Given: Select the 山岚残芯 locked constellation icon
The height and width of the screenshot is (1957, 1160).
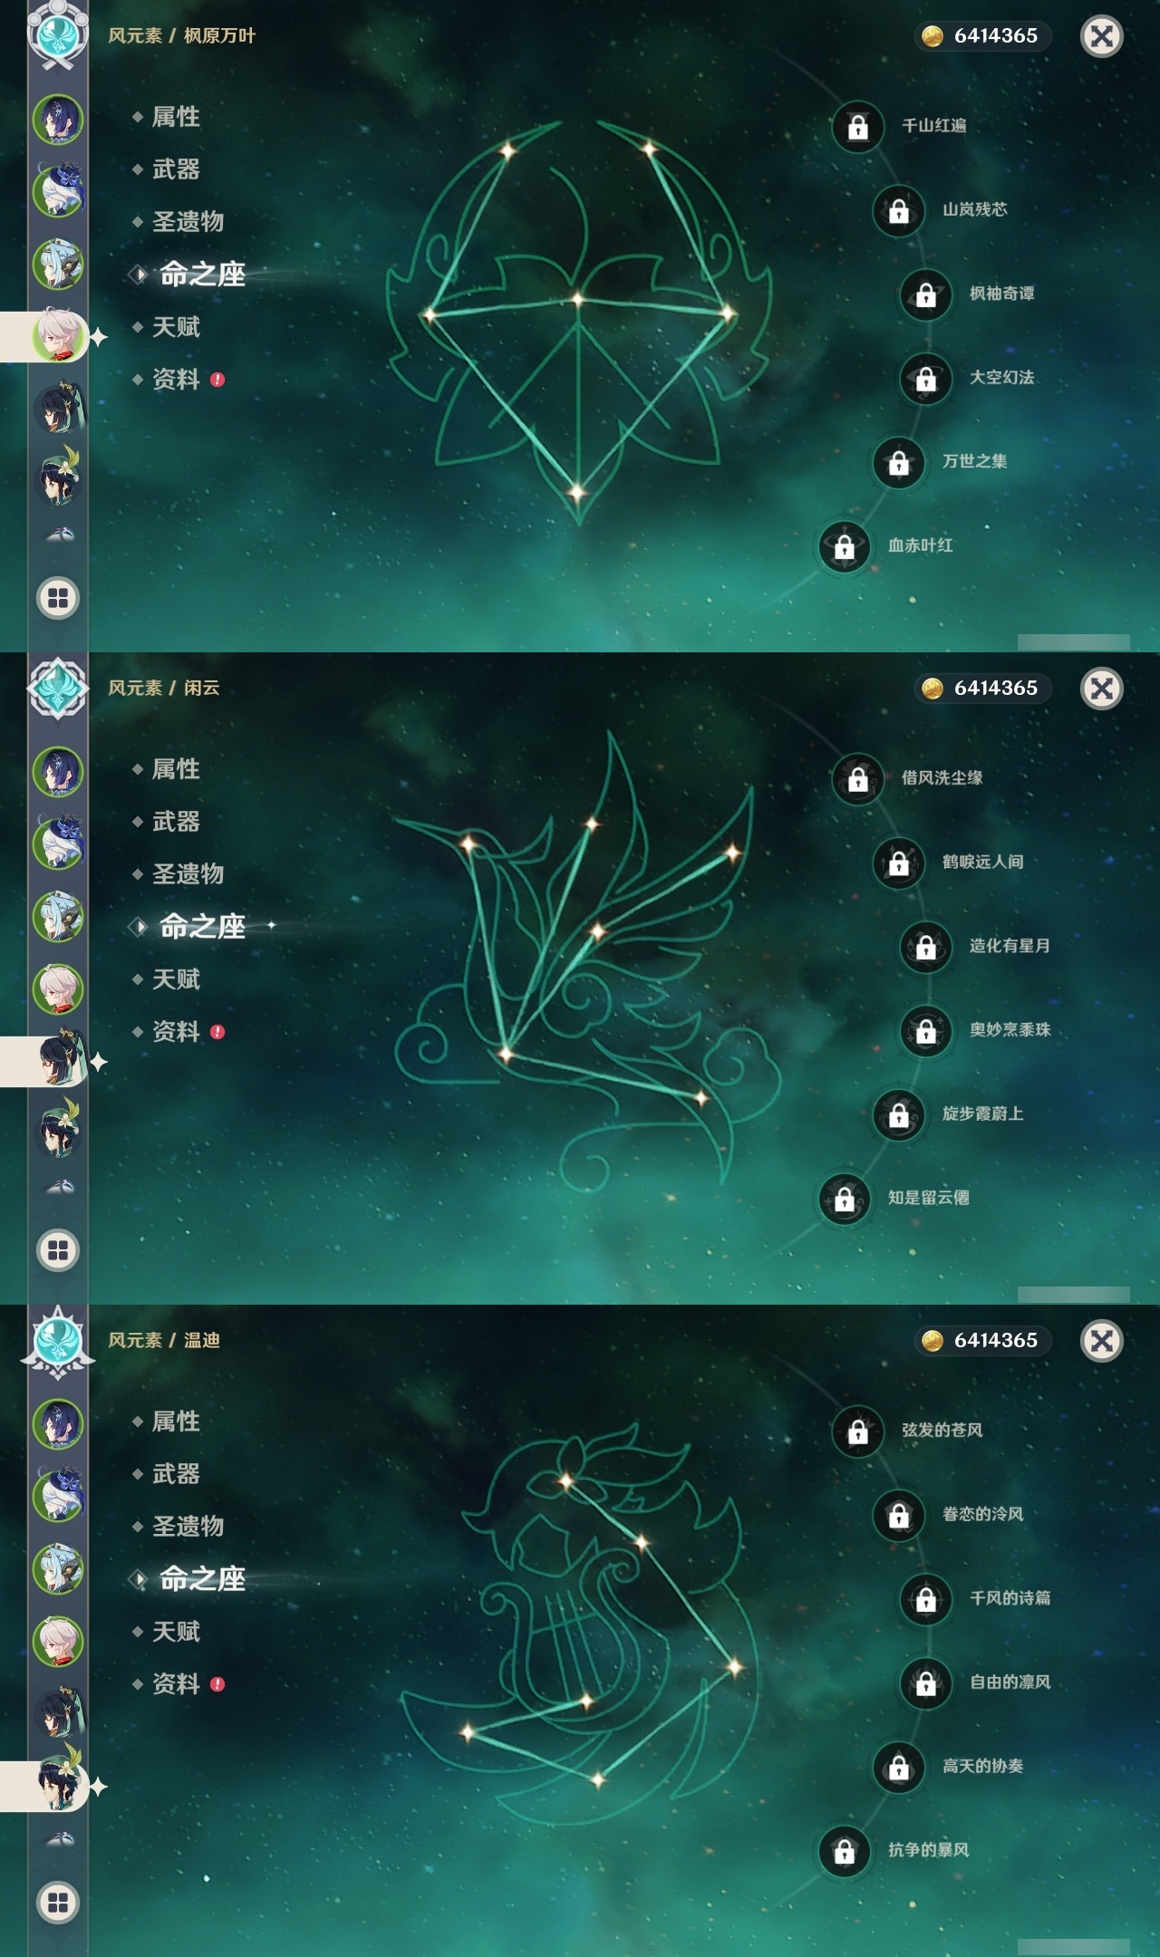Looking at the screenshot, I should pos(898,210).
